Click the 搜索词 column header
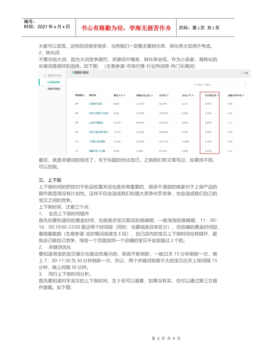 (92, 95)
